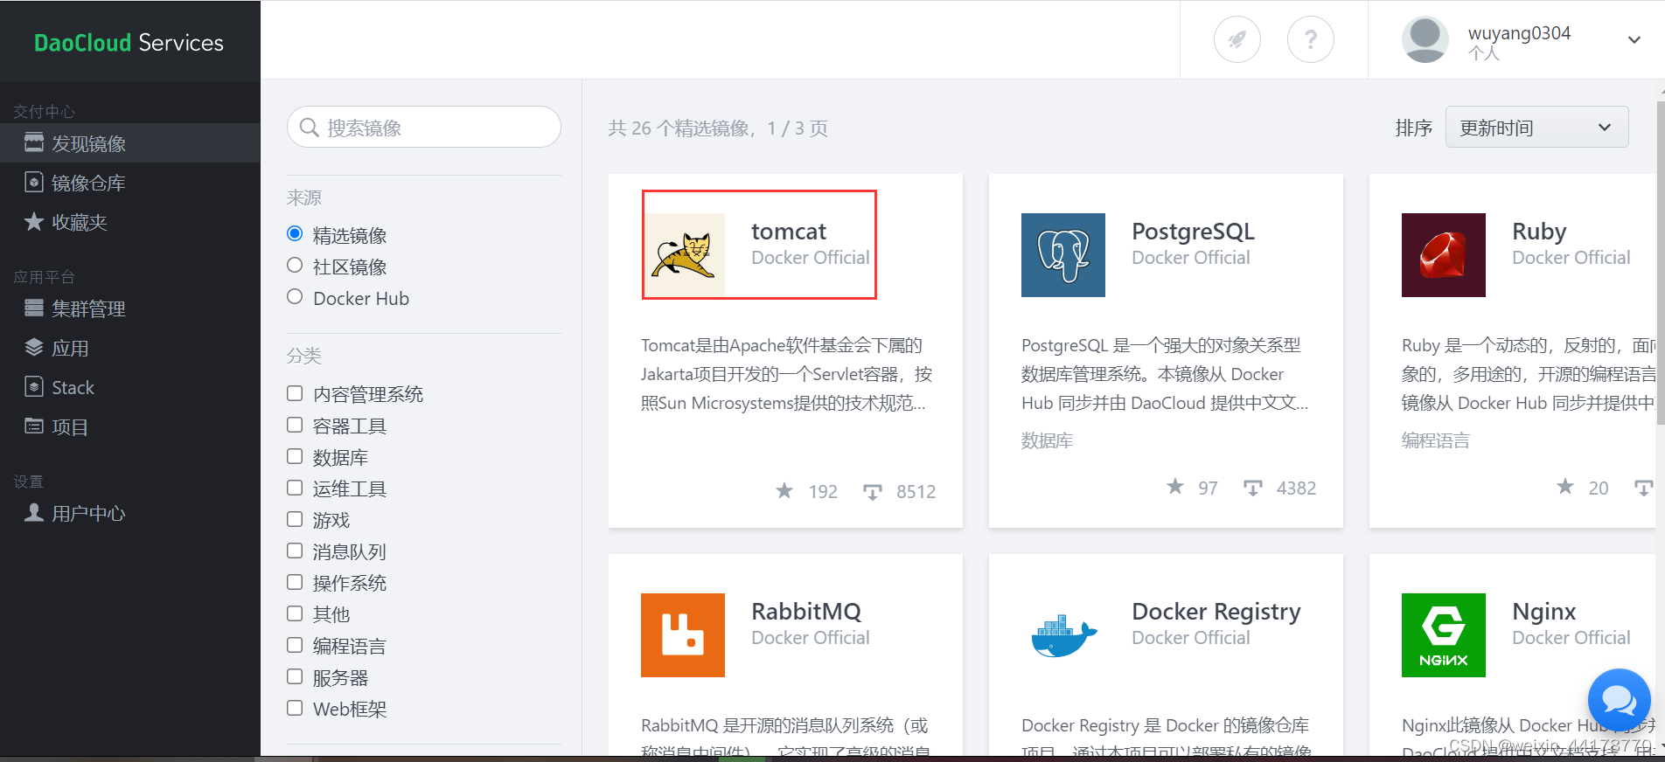The width and height of the screenshot is (1665, 762).
Task: Click the green NGINX logo
Action: 1444,635
